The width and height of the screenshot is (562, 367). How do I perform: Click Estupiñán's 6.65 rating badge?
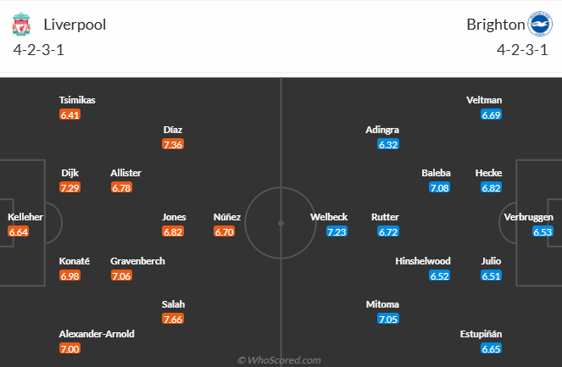click(x=492, y=348)
